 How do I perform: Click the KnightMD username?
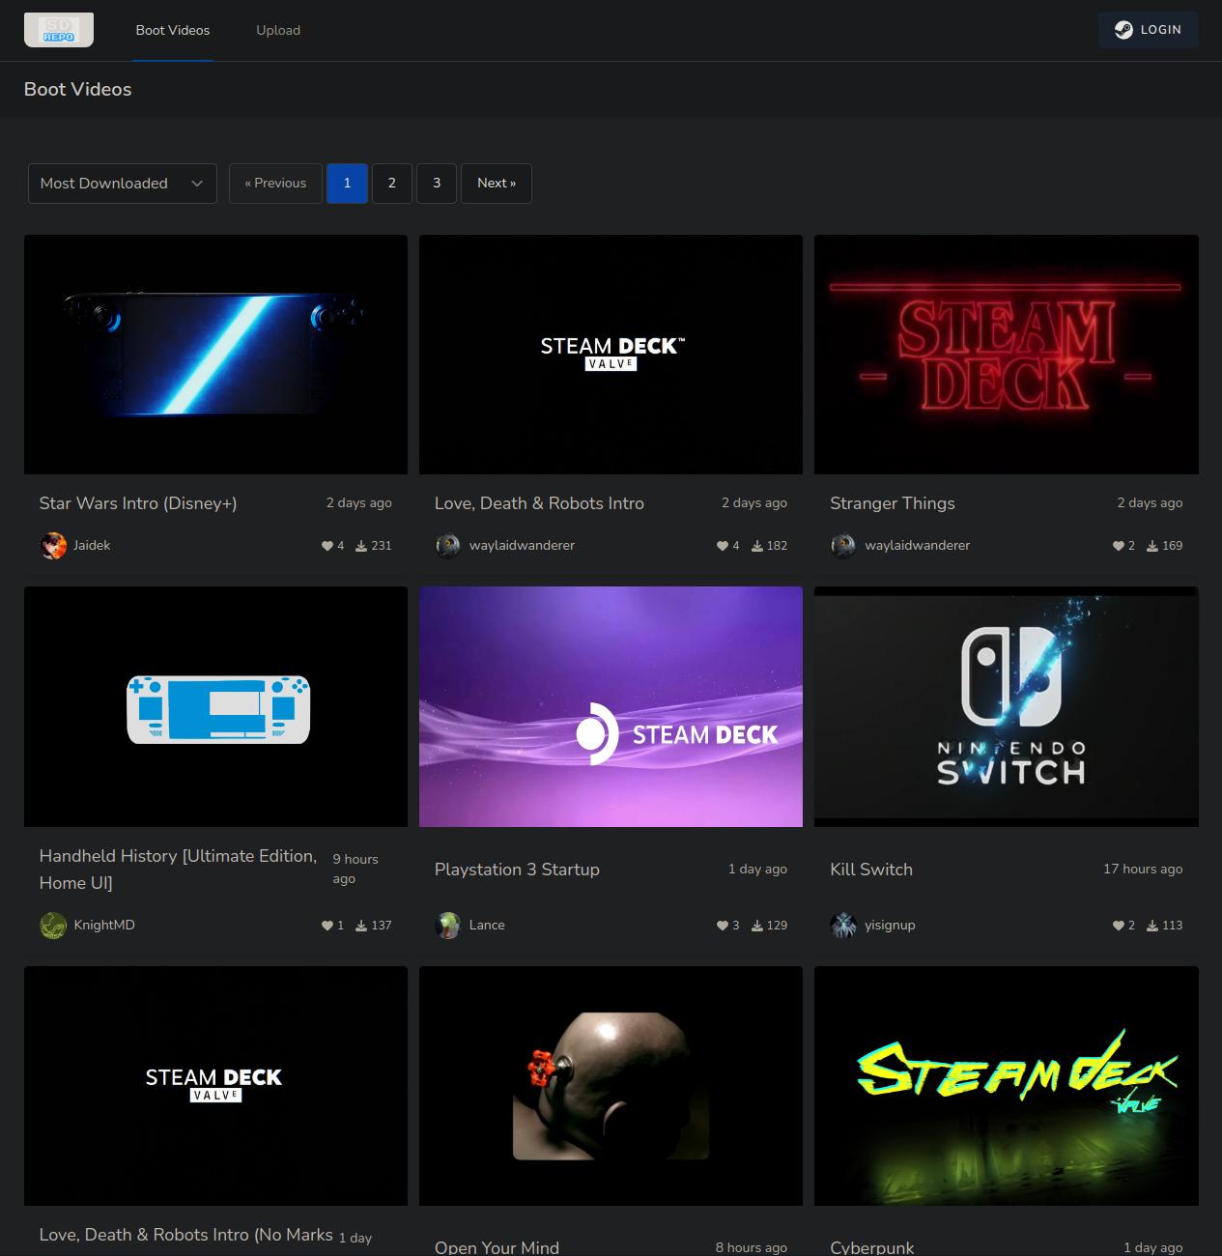tap(104, 926)
